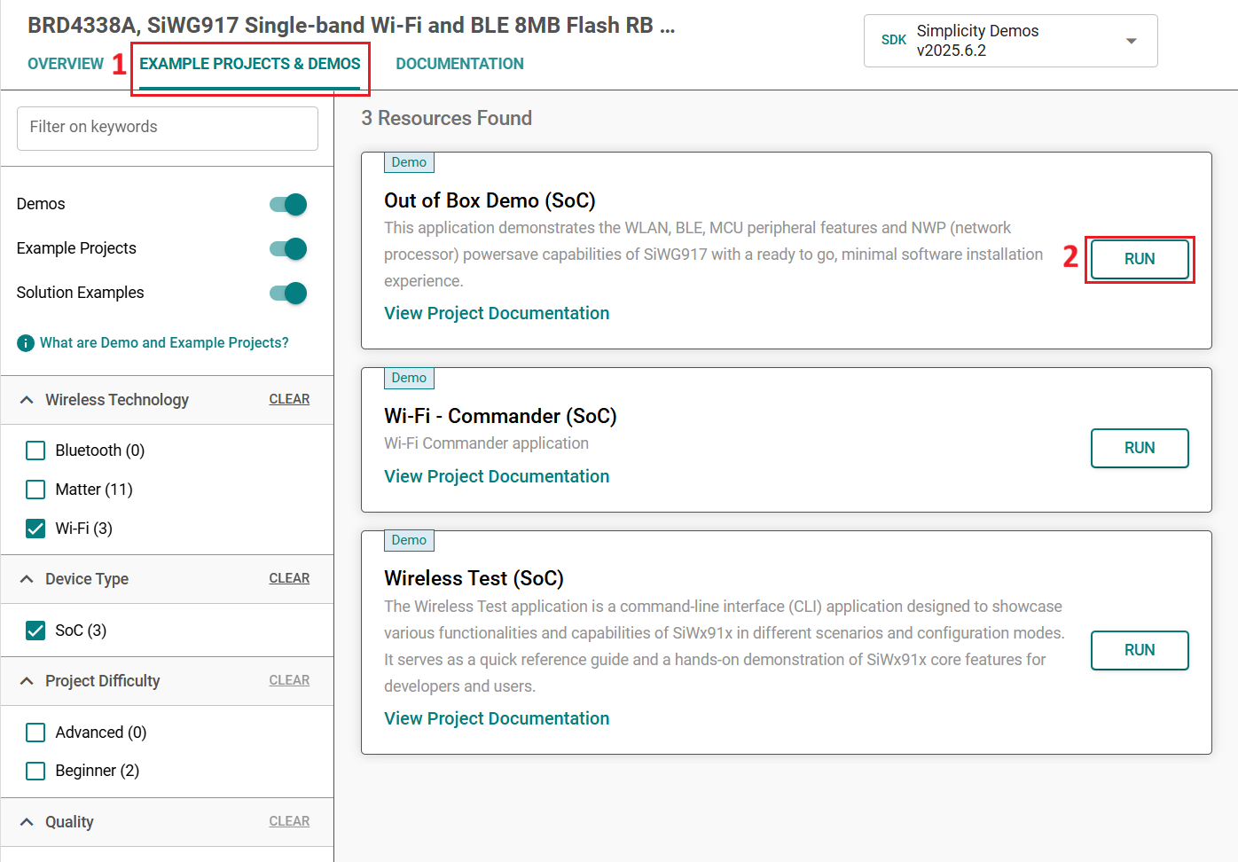The image size is (1238, 862).
Task: Check the Bluetooth filter checkbox
Action: (x=35, y=451)
